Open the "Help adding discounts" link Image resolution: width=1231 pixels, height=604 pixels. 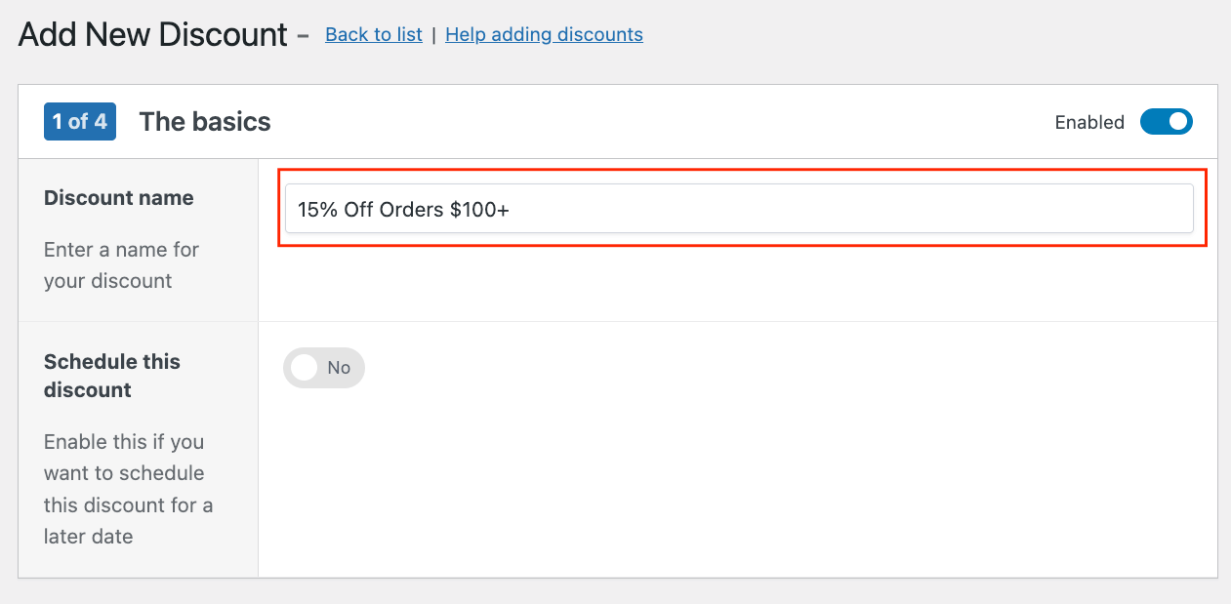coord(544,34)
